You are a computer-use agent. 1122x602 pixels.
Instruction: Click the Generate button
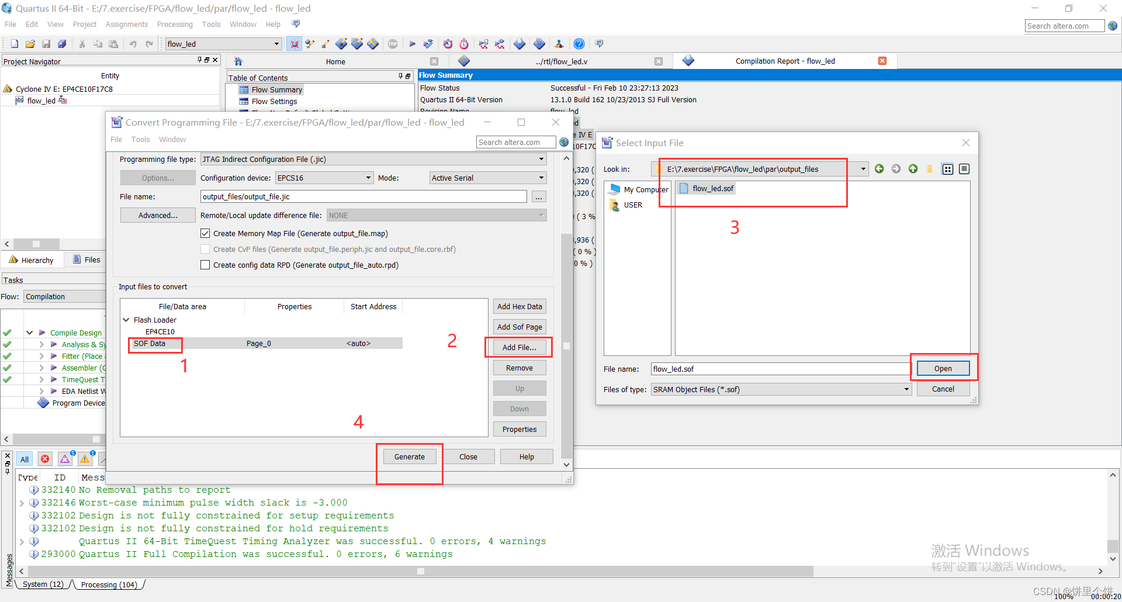[x=410, y=456]
